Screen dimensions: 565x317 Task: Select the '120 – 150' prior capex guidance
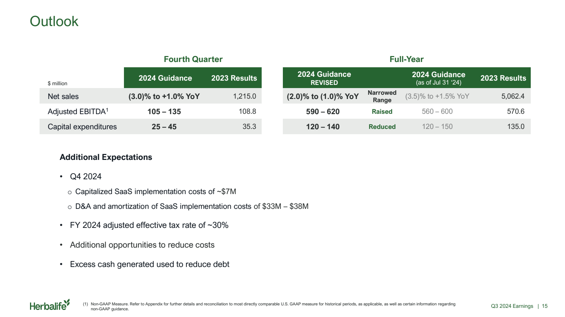[x=437, y=126]
